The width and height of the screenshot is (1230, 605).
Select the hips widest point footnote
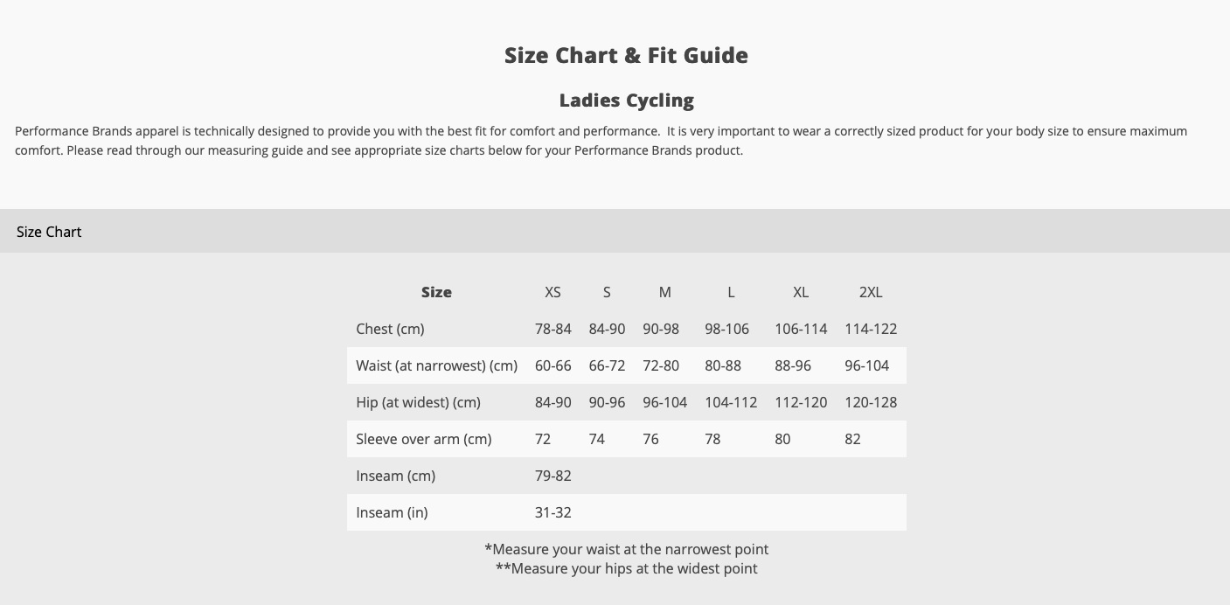point(626,568)
